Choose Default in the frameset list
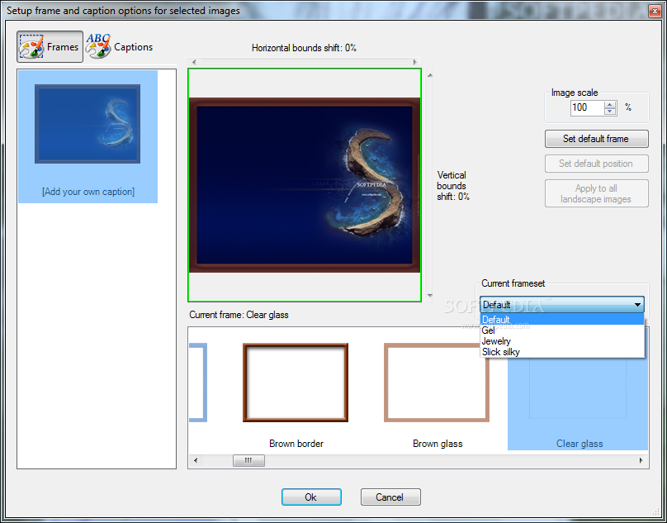The image size is (667, 523). point(562,320)
